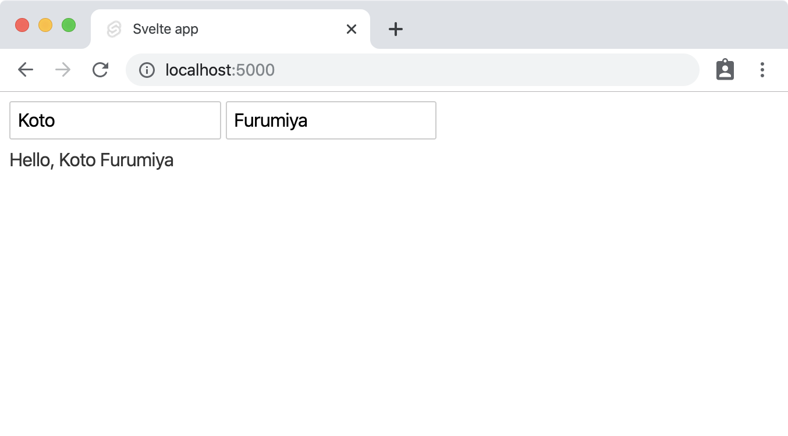Open the profile account icon
Viewport: 788px width, 436px height.
point(725,70)
